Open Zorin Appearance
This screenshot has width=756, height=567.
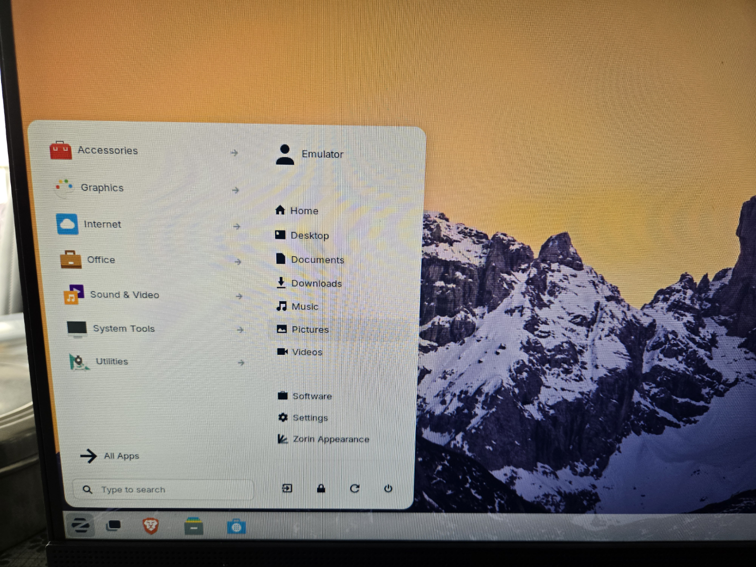(323, 439)
